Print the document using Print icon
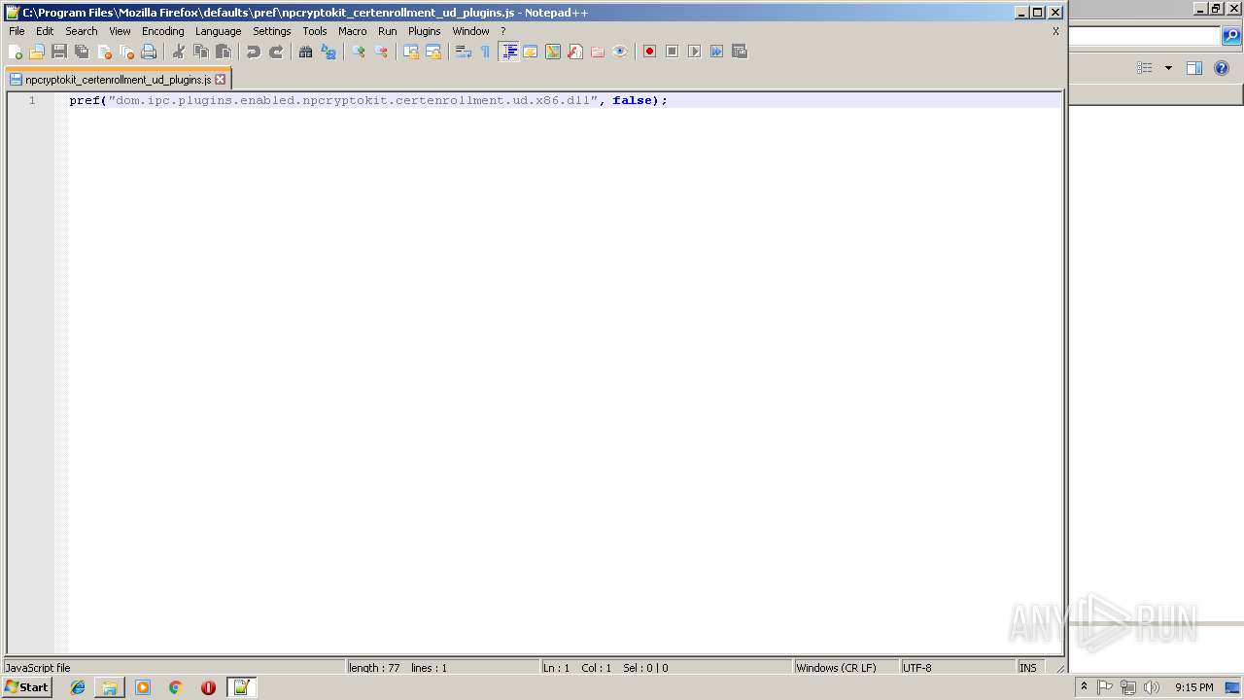The width and height of the screenshot is (1244, 700). 149,52
